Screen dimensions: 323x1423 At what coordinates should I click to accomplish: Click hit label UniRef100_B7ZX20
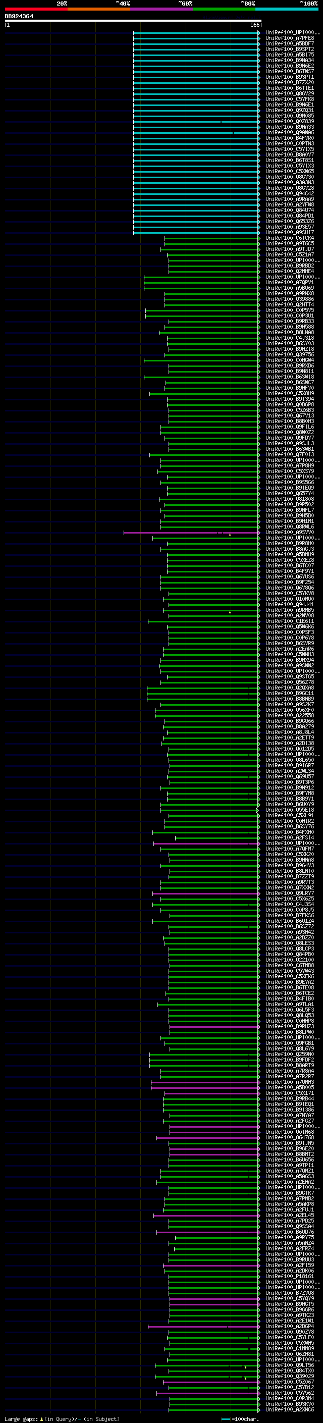click(x=289, y=82)
